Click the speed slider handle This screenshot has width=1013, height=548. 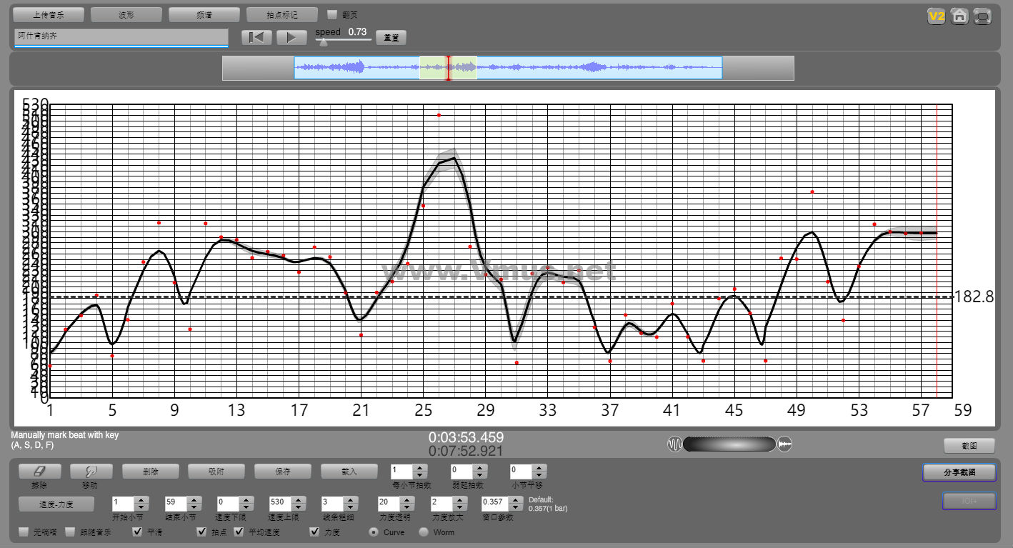[x=324, y=41]
